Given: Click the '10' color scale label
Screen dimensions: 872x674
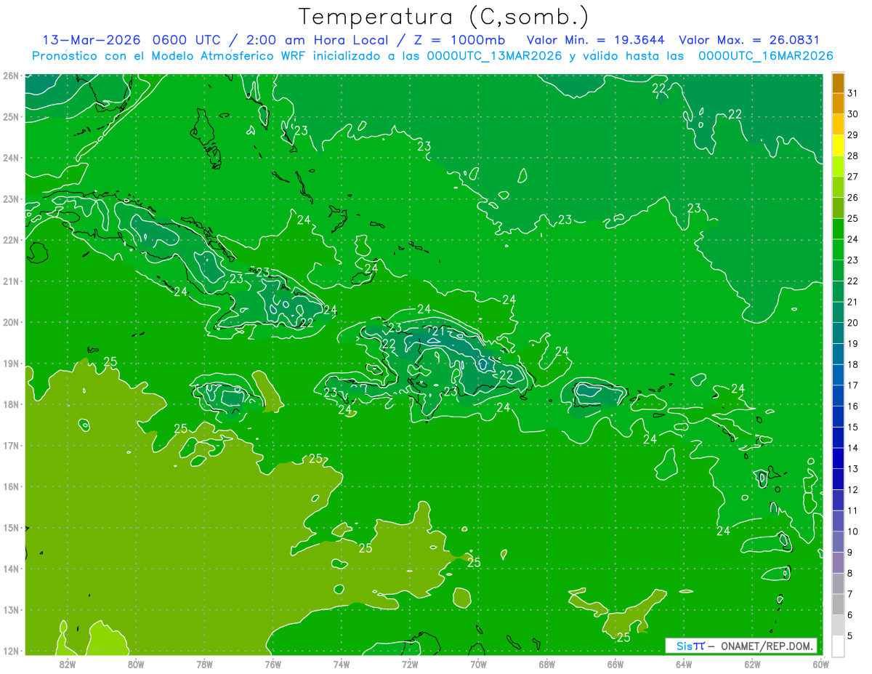Looking at the screenshot, I should click(853, 531).
